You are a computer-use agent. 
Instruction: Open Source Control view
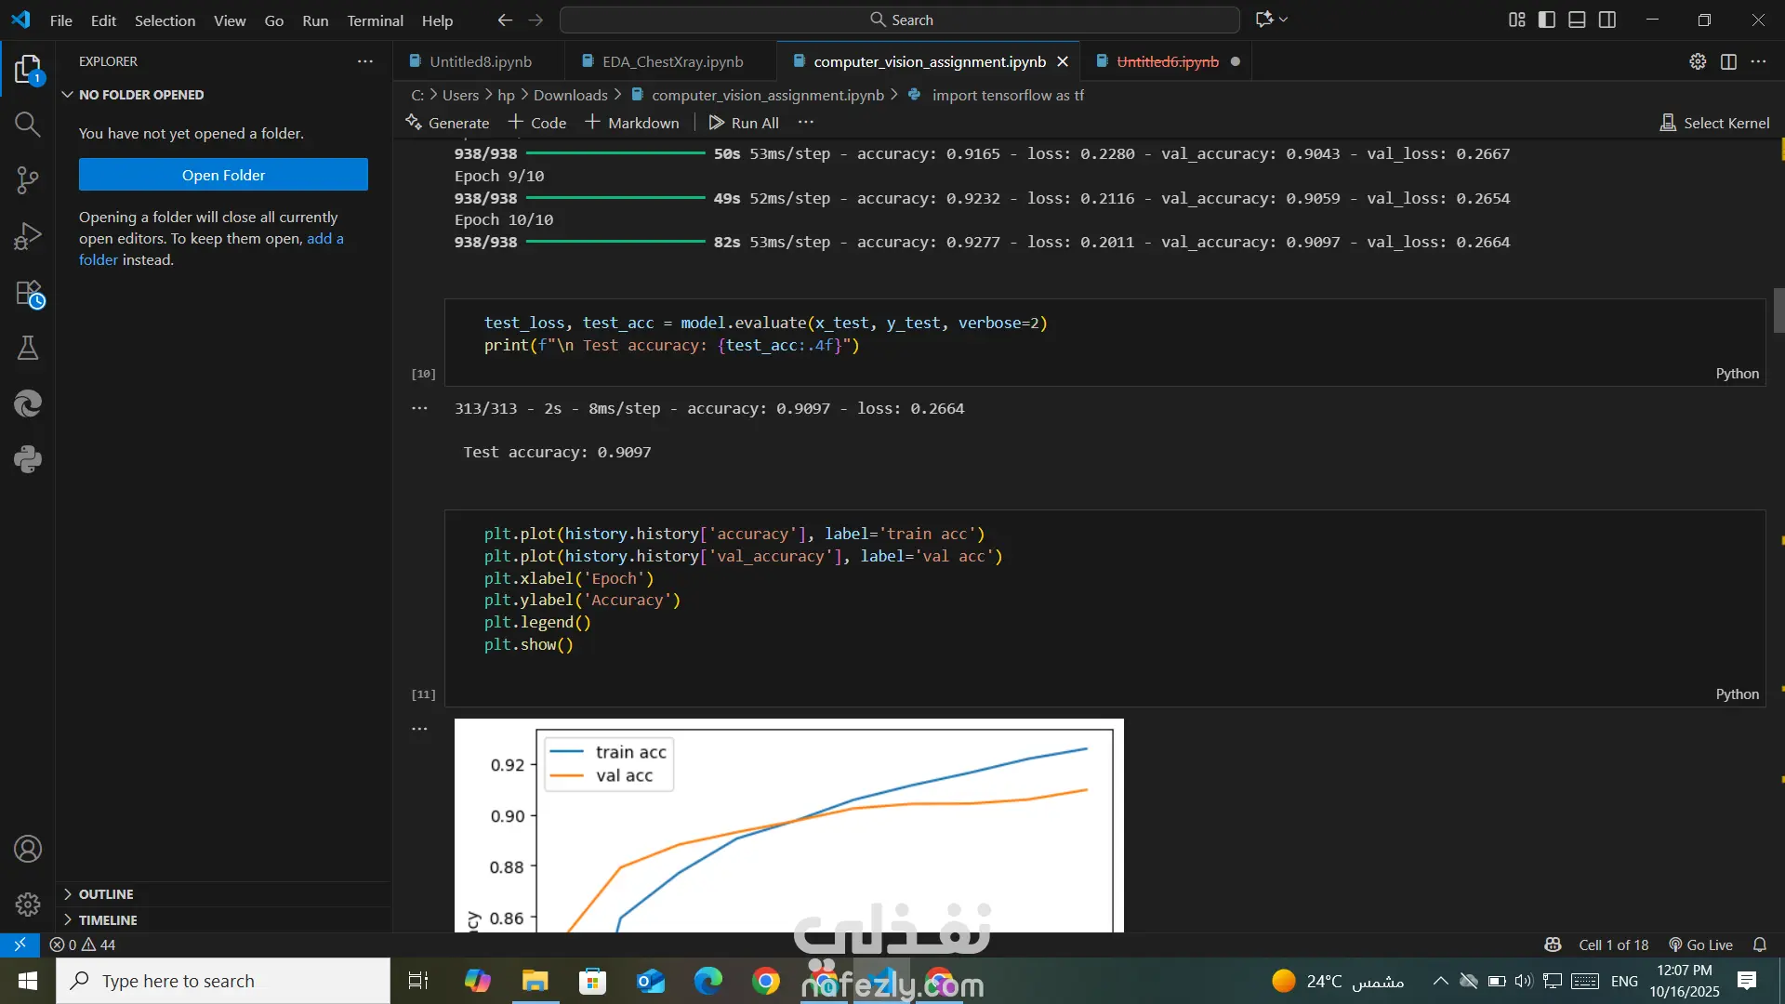pyautogui.click(x=27, y=179)
